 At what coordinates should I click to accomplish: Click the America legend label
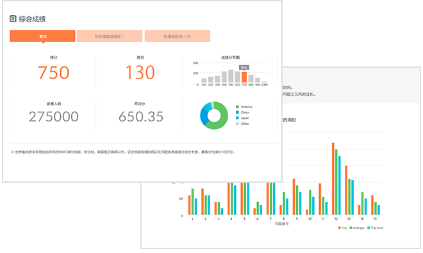246,107
